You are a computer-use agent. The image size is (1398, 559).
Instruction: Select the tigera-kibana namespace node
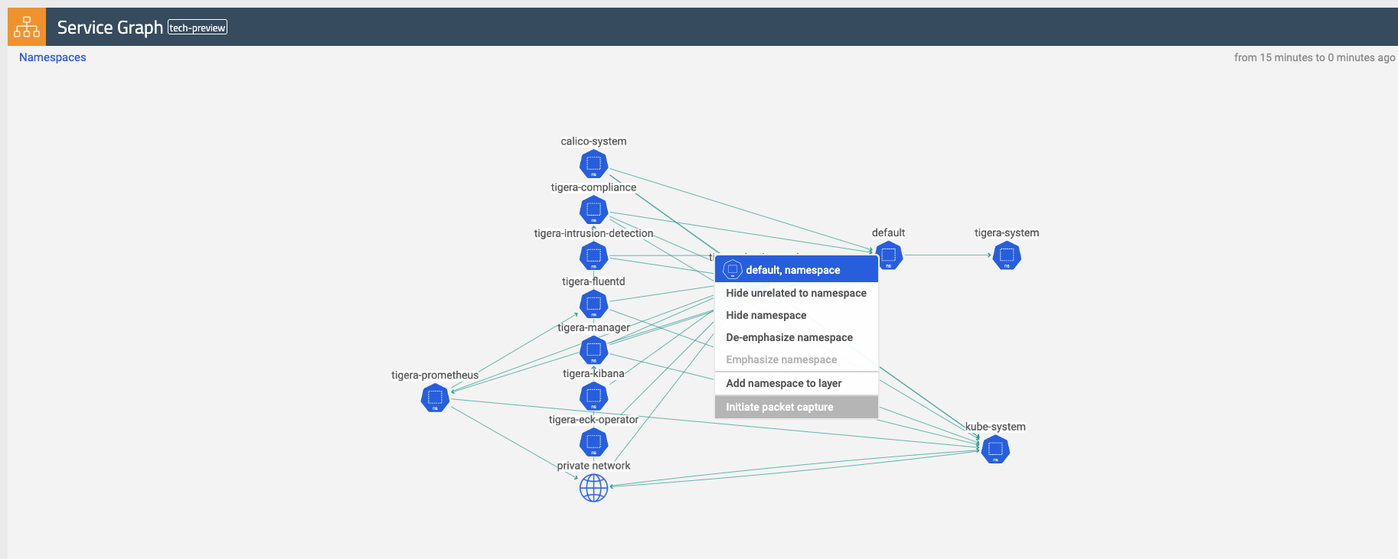pos(593,396)
